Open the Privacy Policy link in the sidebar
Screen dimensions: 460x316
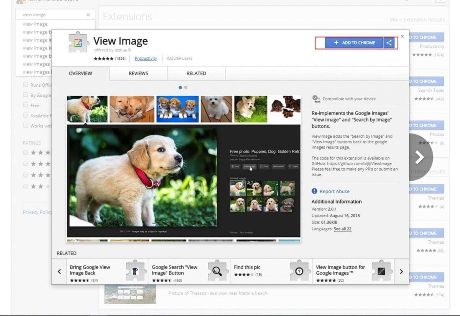coord(37,212)
